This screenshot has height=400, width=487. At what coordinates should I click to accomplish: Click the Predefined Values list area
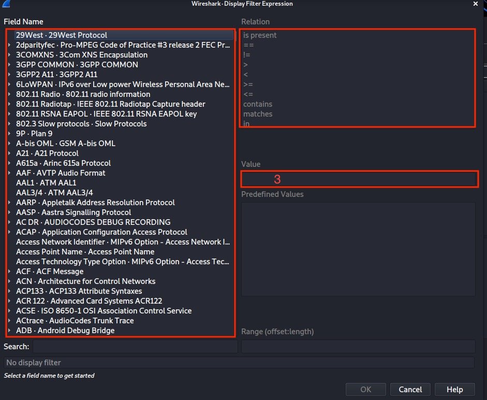coord(358,249)
